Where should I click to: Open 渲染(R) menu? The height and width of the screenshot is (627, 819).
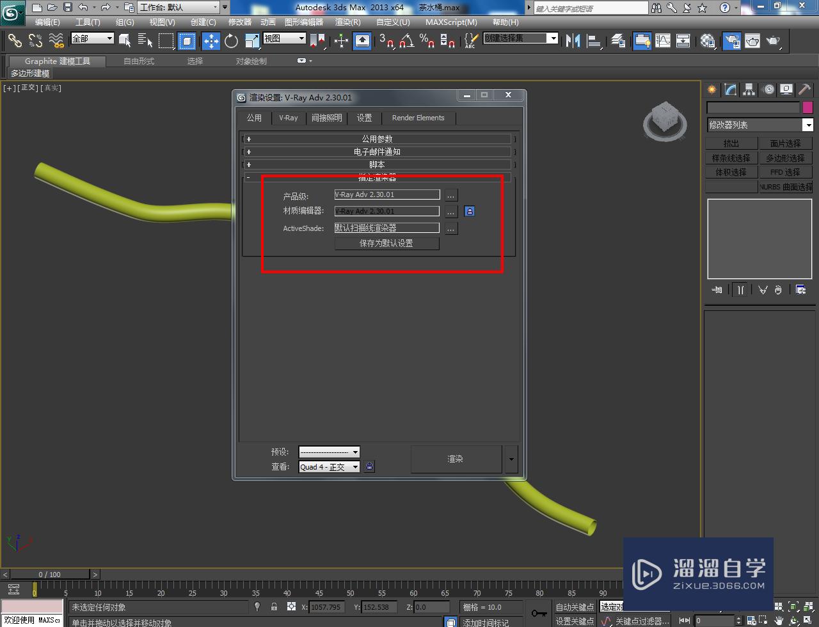(348, 22)
